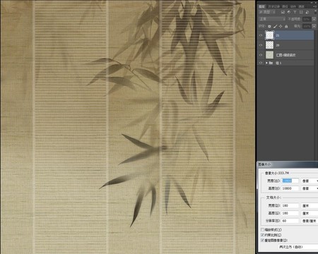Uncheck the Constrain Proportions checkbox
318x254 pixels.
point(262,235)
